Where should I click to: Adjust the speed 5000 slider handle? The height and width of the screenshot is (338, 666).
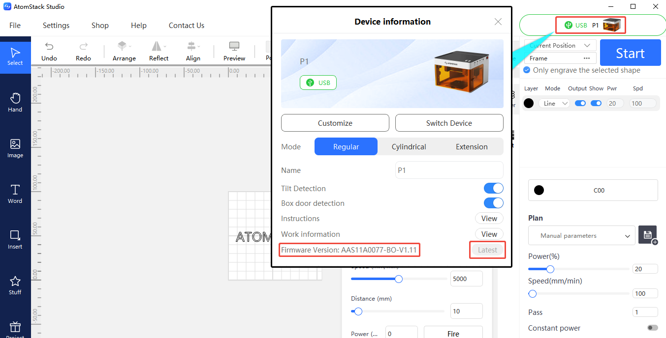[x=399, y=279]
